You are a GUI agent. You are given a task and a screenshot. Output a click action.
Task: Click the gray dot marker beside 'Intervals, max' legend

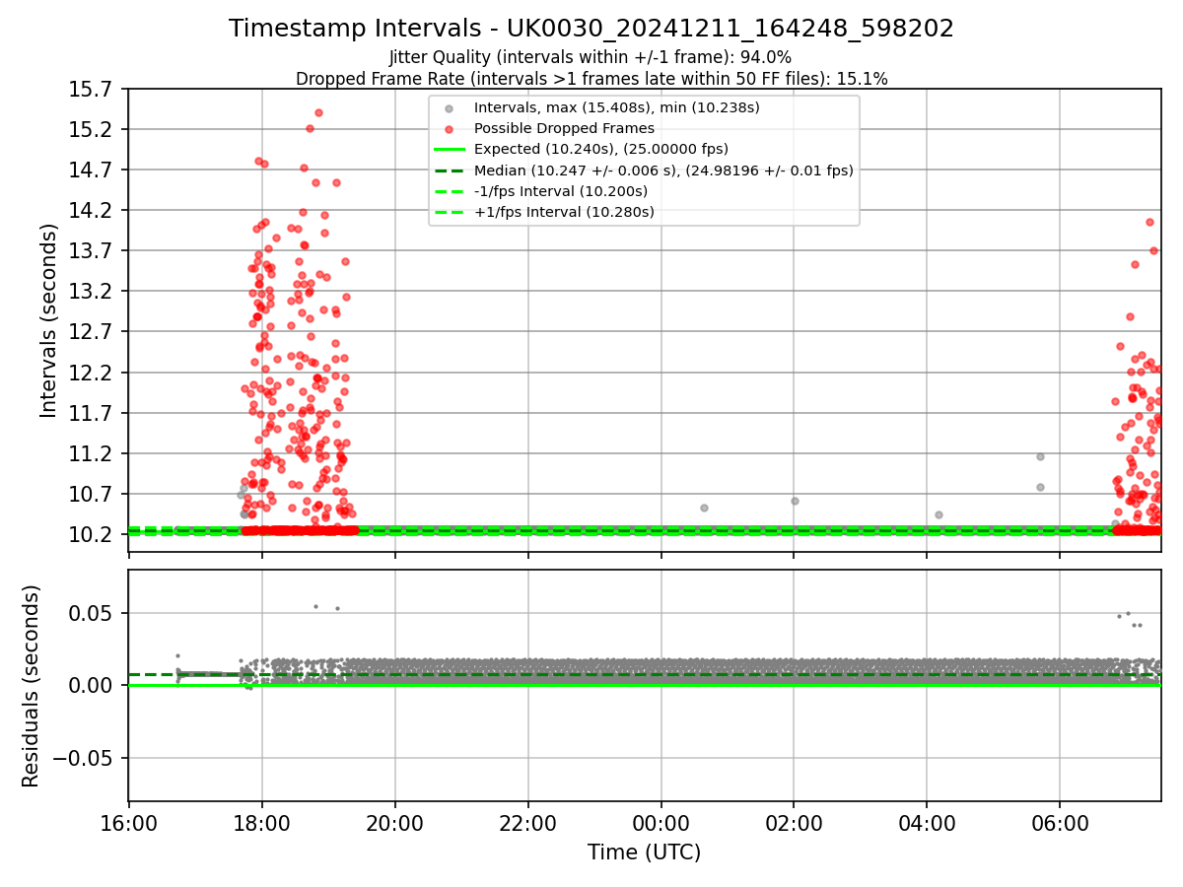[449, 108]
